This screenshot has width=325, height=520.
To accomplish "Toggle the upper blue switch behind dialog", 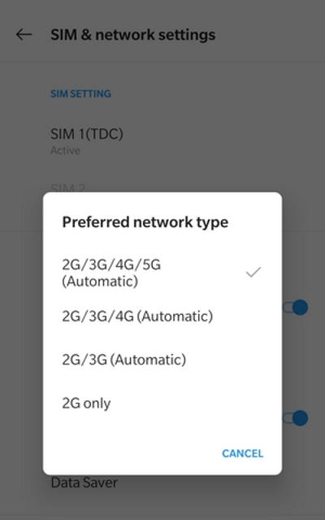I will [x=297, y=308].
